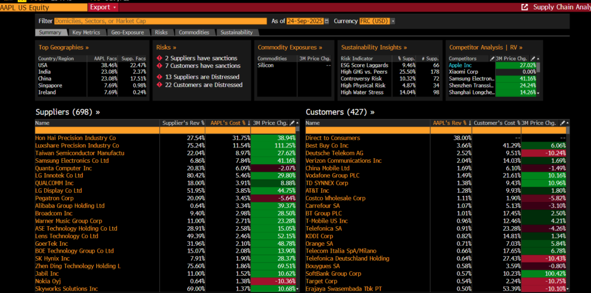591x293 pixels.
Task: Open the Geo-Exposure tab
Action: click(x=128, y=33)
